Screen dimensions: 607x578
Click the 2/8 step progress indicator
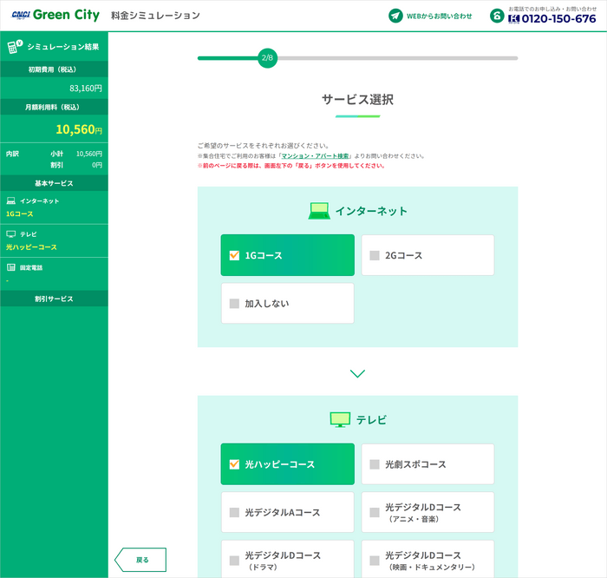267,58
